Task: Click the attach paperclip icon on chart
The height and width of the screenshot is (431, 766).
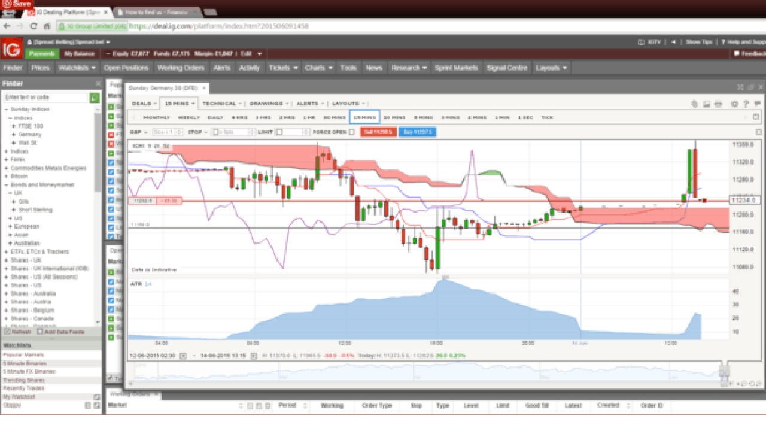Action: pos(695,104)
